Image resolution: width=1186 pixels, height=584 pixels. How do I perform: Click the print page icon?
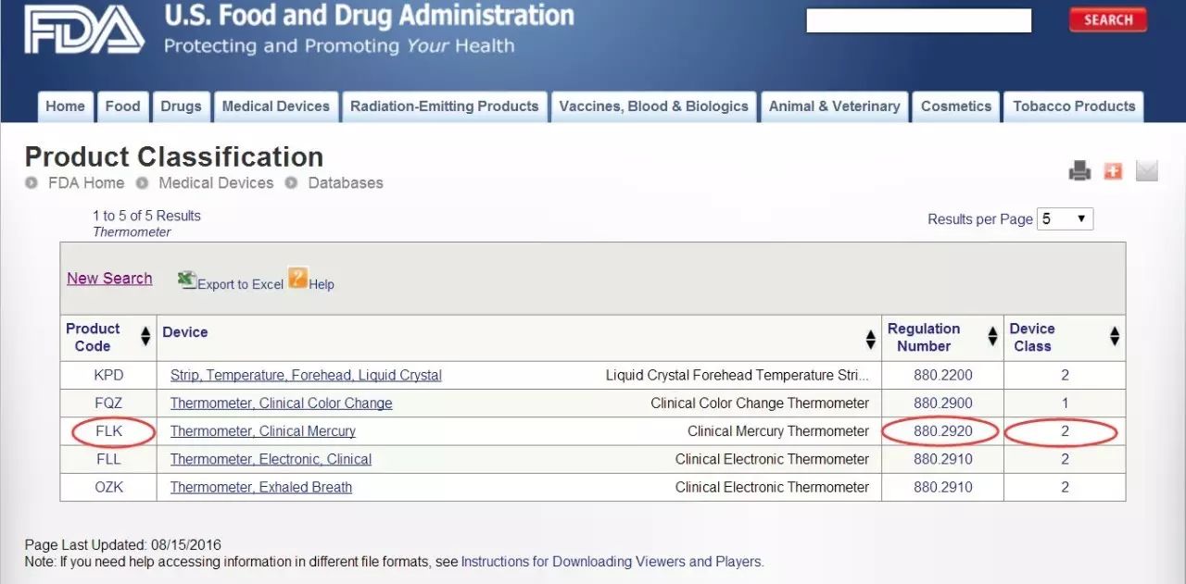point(1079,170)
